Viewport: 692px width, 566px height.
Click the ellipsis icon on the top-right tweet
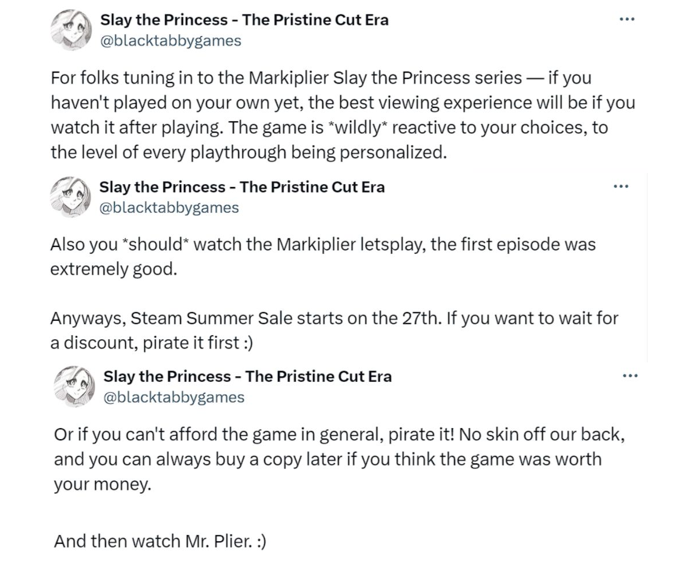click(627, 18)
